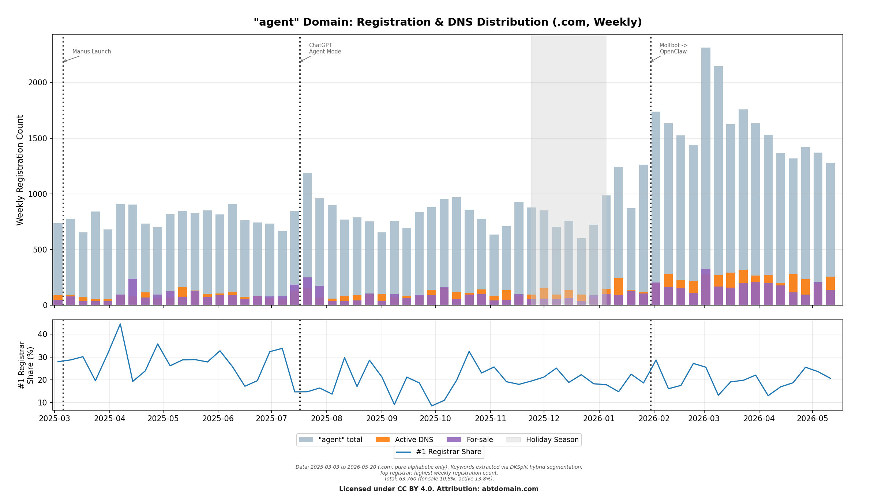Click the lower chart tick label '30'
The image size is (878, 494).
43,357
